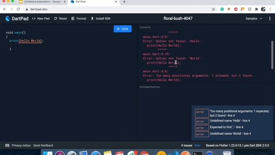Select 'Too many positional arguments' issue
The image size is (275, 155).
point(232,113)
